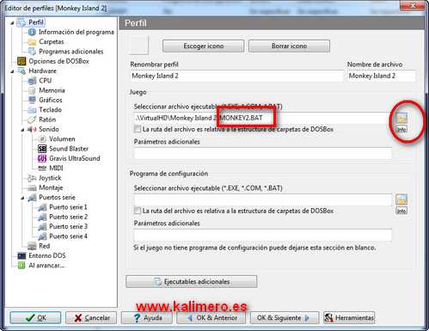Click the Teclado keyboard icon
Viewport: 429px width, 331px height.
click(32, 110)
